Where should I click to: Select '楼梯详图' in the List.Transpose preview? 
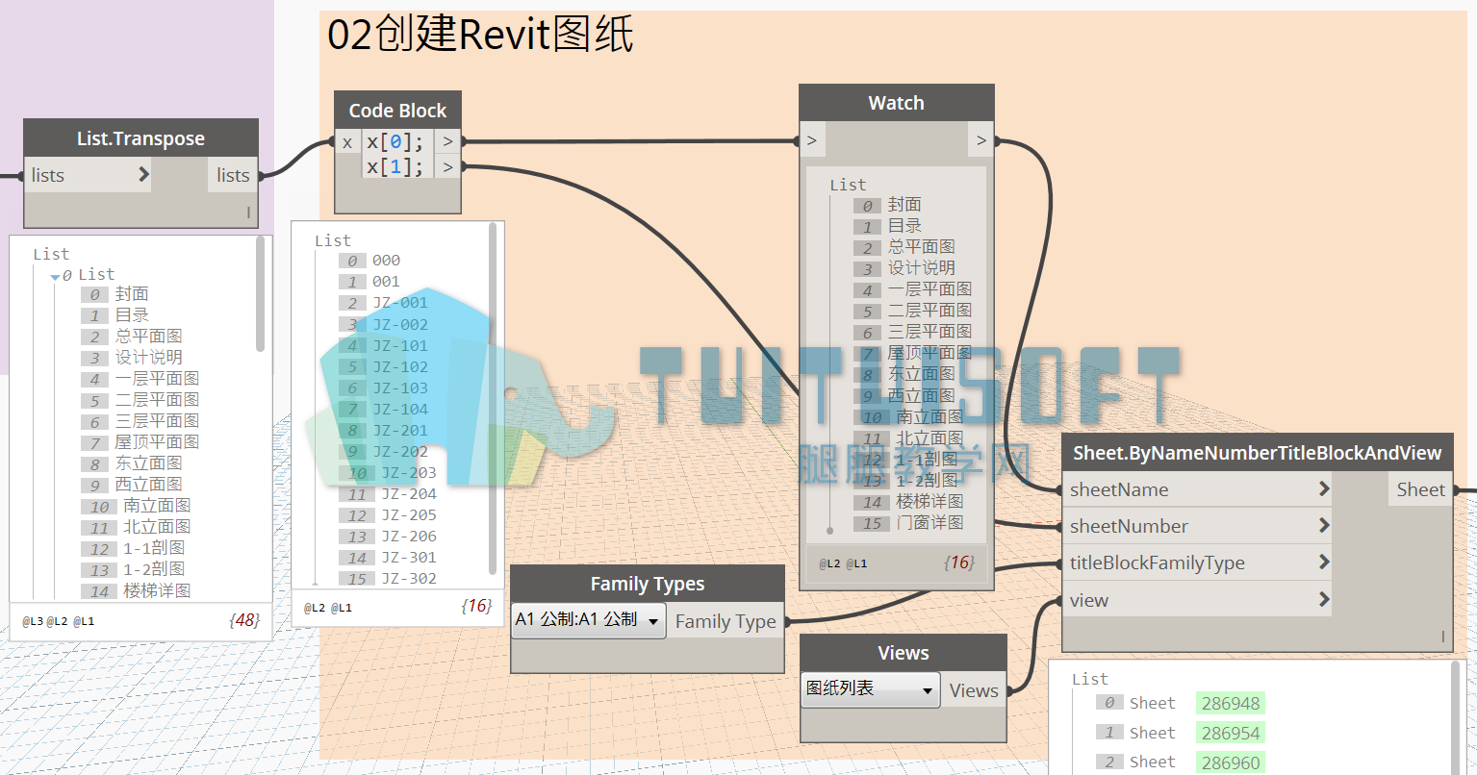tap(157, 590)
